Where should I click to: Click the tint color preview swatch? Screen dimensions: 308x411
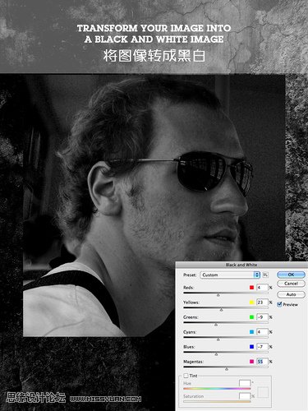(x=263, y=392)
